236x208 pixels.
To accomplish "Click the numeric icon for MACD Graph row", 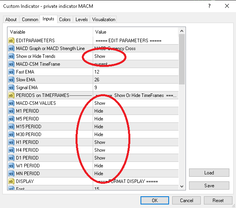I will pos(11,48).
